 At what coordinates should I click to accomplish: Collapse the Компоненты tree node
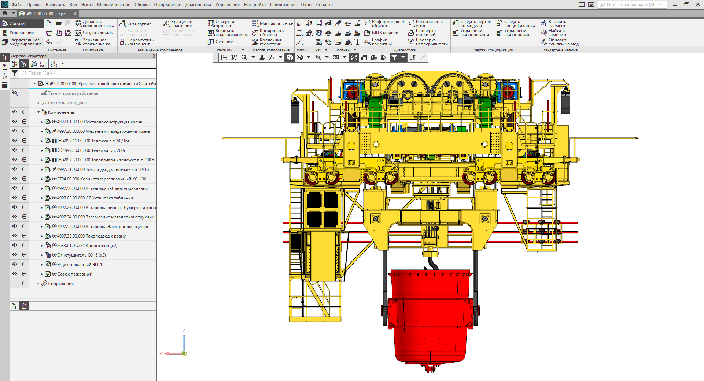[38, 112]
